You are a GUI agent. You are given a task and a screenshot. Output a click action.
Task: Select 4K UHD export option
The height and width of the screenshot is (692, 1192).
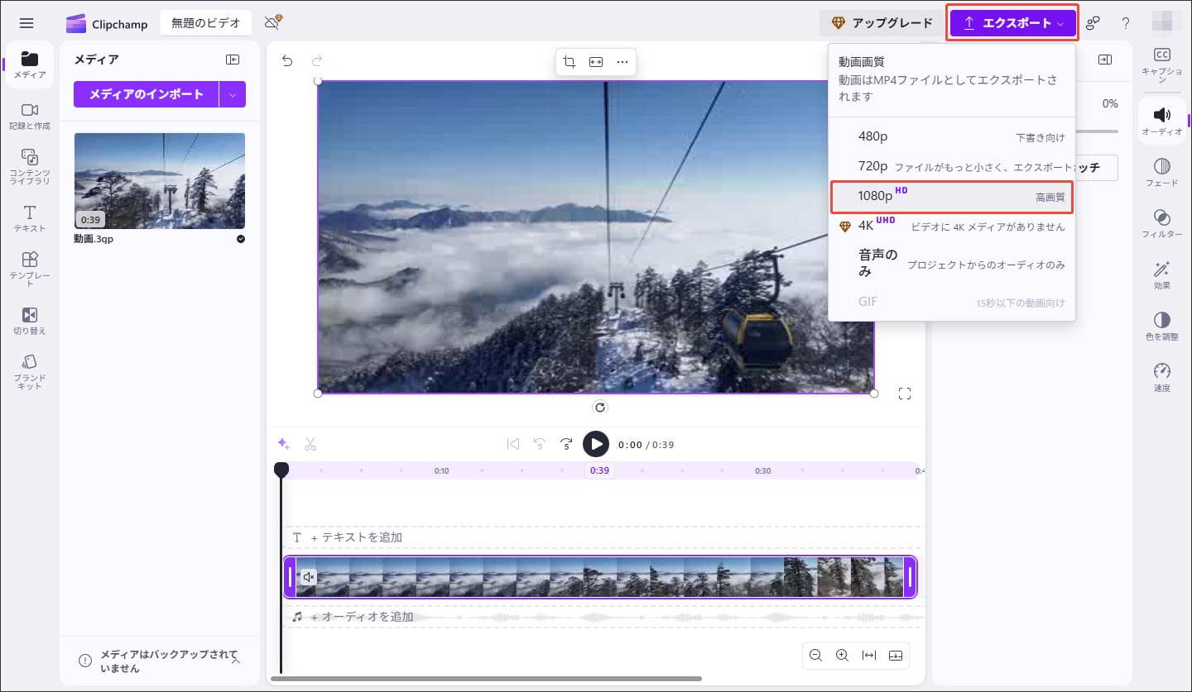(x=952, y=226)
